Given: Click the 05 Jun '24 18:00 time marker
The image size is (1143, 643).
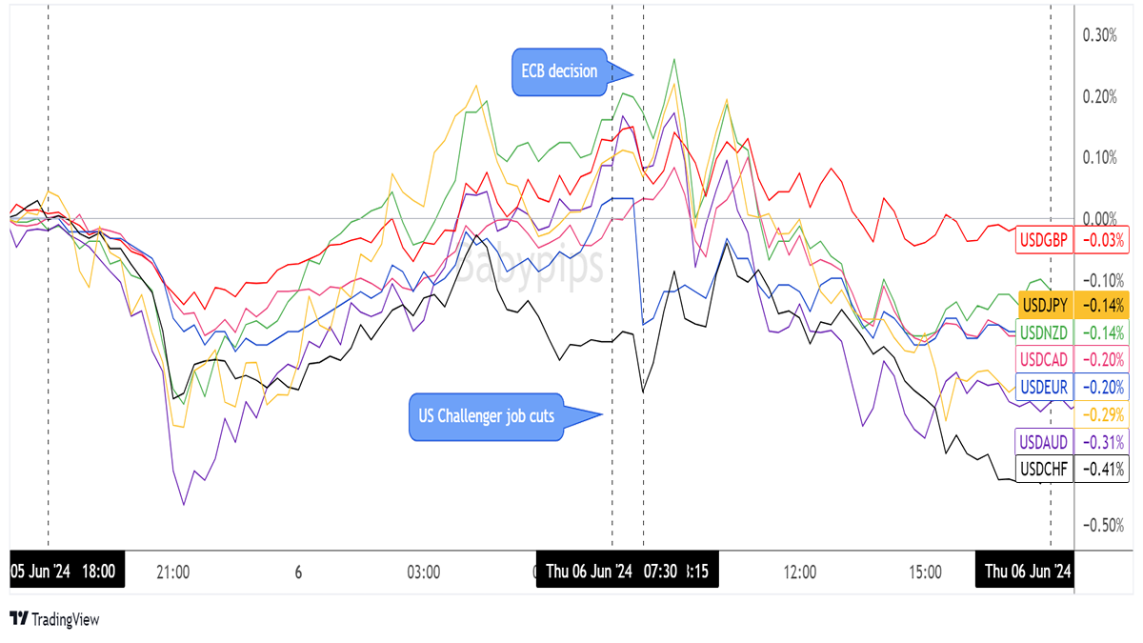Looking at the screenshot, I should [x=63, y=572].
